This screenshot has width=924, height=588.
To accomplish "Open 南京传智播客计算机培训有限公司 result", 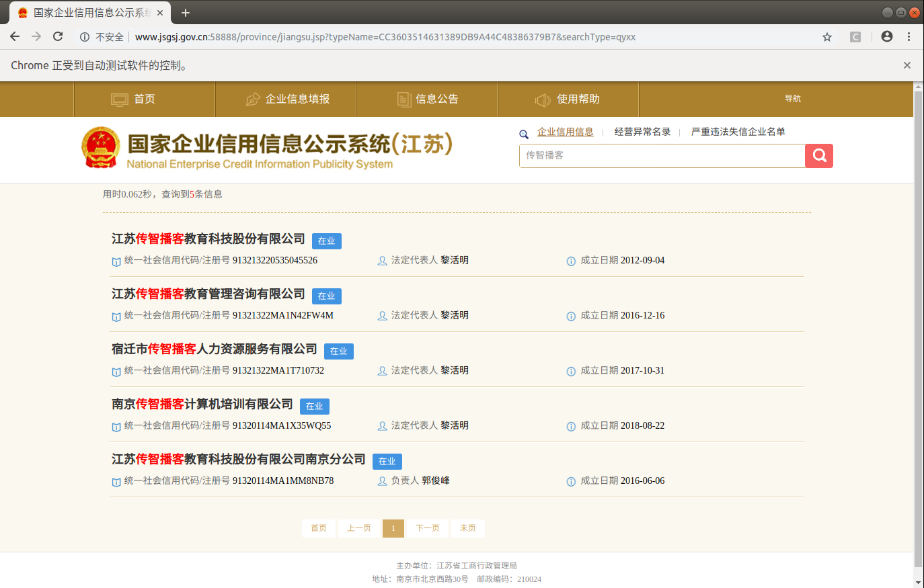I will pos(202,404).
